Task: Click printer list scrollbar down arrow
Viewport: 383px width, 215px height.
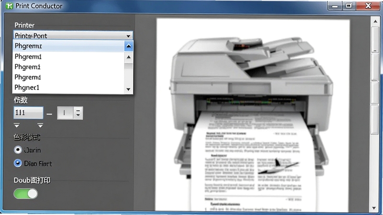Action: click(x=128, y=89)
